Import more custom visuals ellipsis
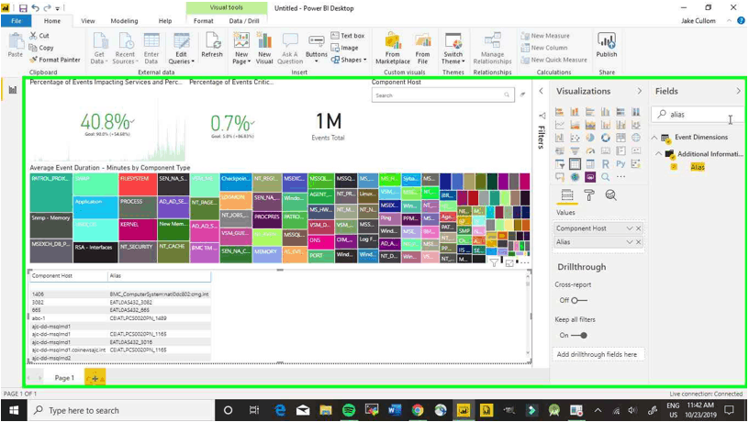 (620, 177)
